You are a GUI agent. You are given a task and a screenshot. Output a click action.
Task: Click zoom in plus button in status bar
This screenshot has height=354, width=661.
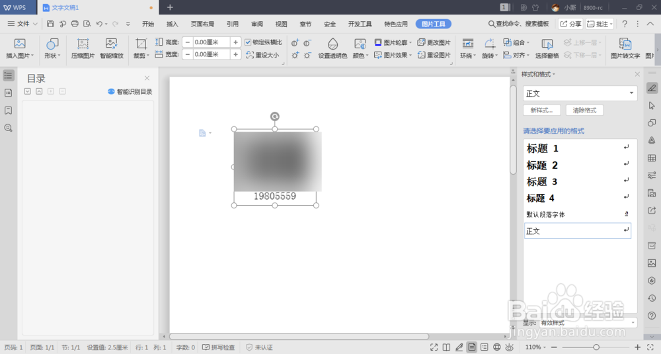(637, 347)
